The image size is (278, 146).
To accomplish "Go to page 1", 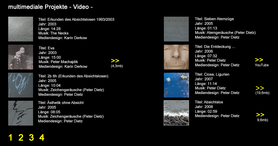I will pyautogui.click(x=11, y=138).
